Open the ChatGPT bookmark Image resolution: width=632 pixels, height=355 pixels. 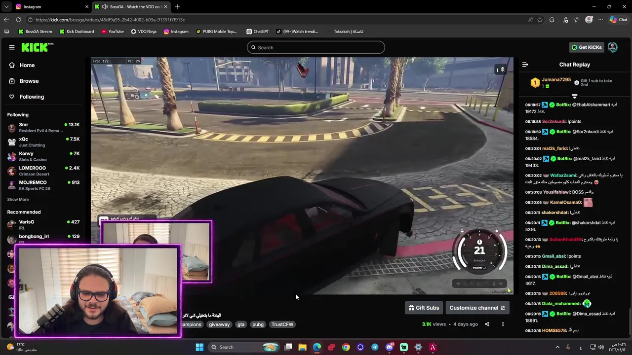tap(258, 32)
